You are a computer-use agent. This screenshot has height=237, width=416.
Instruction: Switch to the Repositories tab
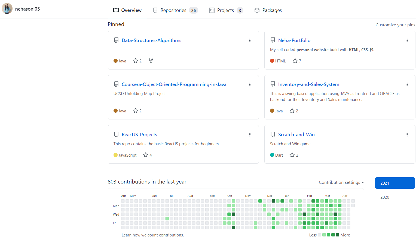coord(175,10)
